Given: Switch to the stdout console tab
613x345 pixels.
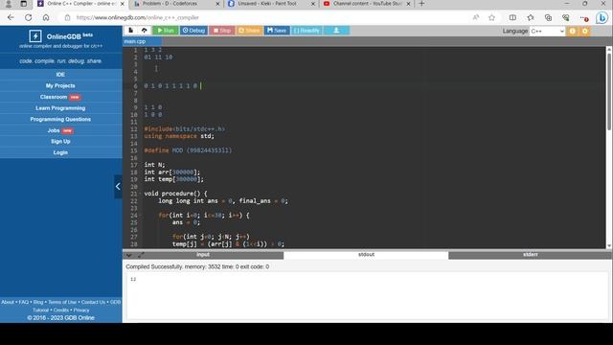Looking at the screenshot, I should (366, 255).
